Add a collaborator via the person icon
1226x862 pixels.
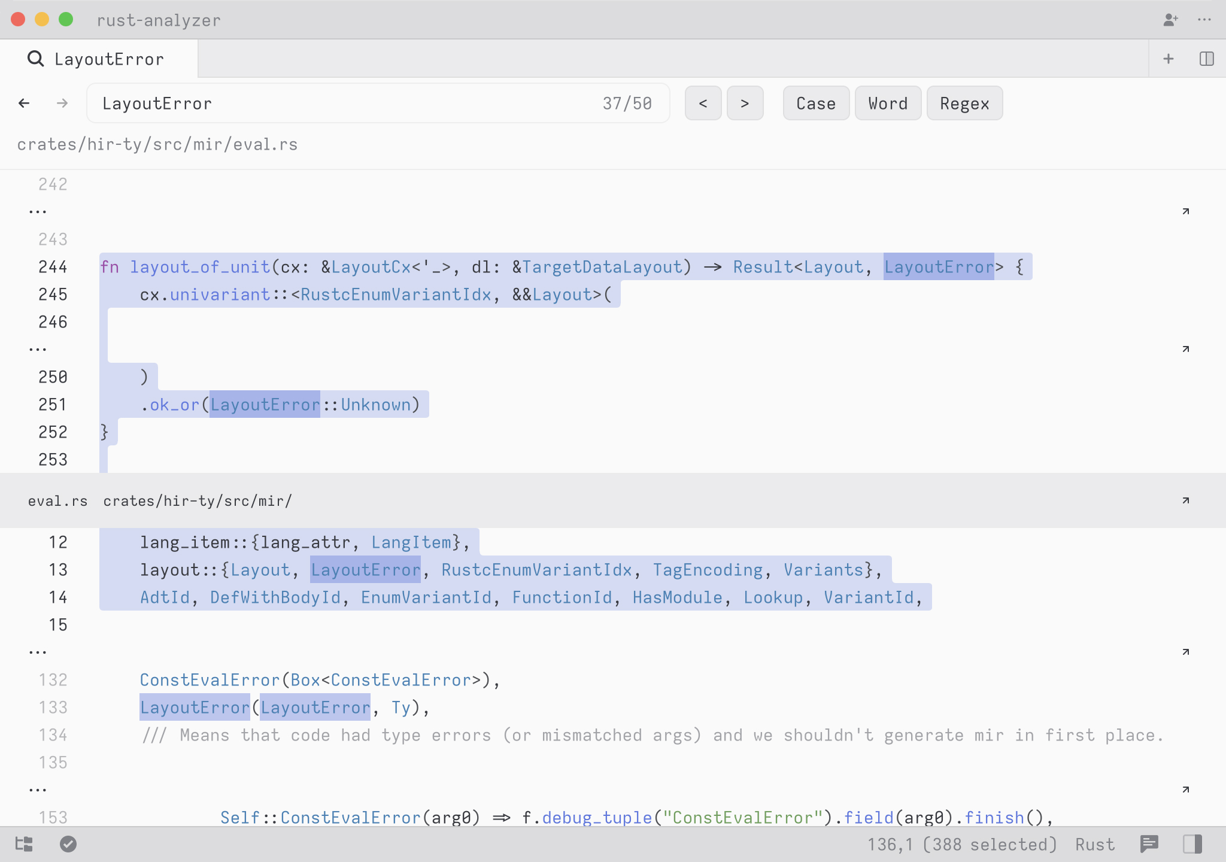1169,20
